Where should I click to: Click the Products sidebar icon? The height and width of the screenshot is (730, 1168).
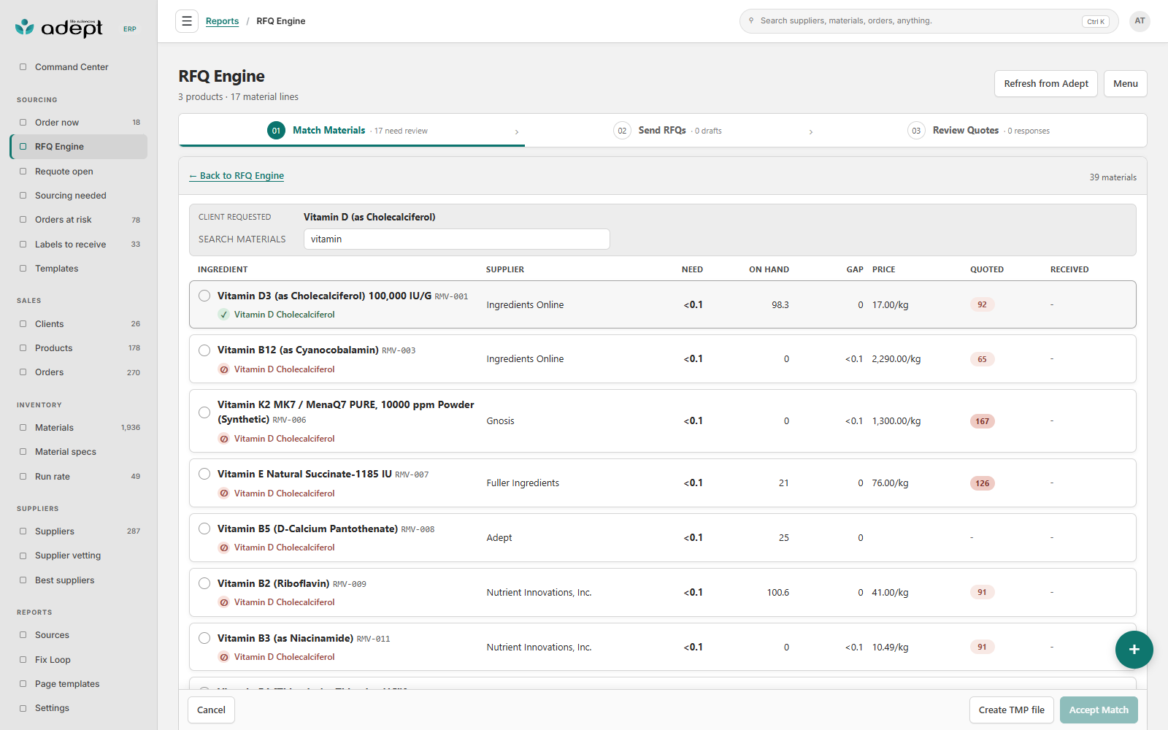[23, 348]
